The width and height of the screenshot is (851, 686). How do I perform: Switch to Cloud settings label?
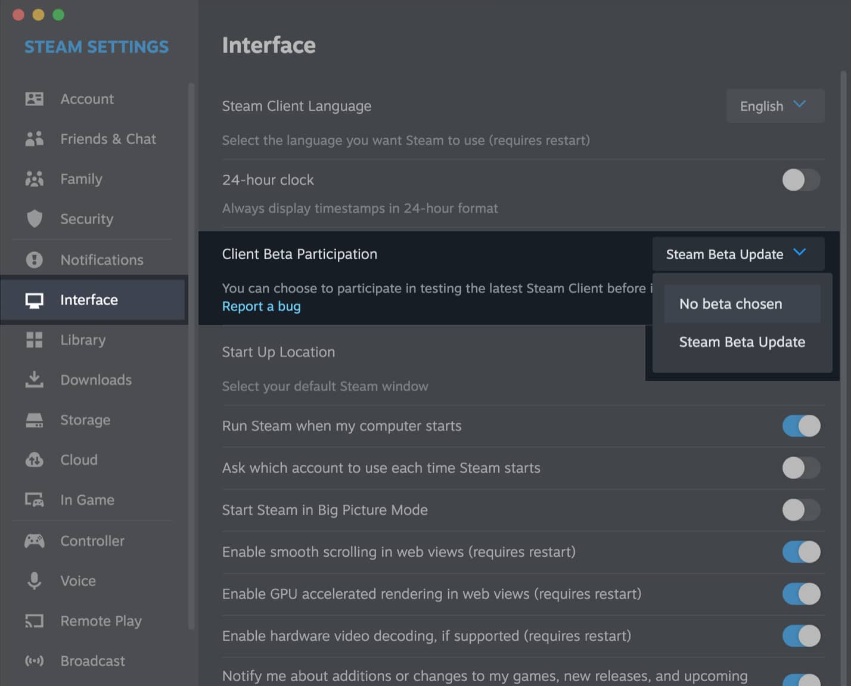pyautogui.click(x=79, y=460)
